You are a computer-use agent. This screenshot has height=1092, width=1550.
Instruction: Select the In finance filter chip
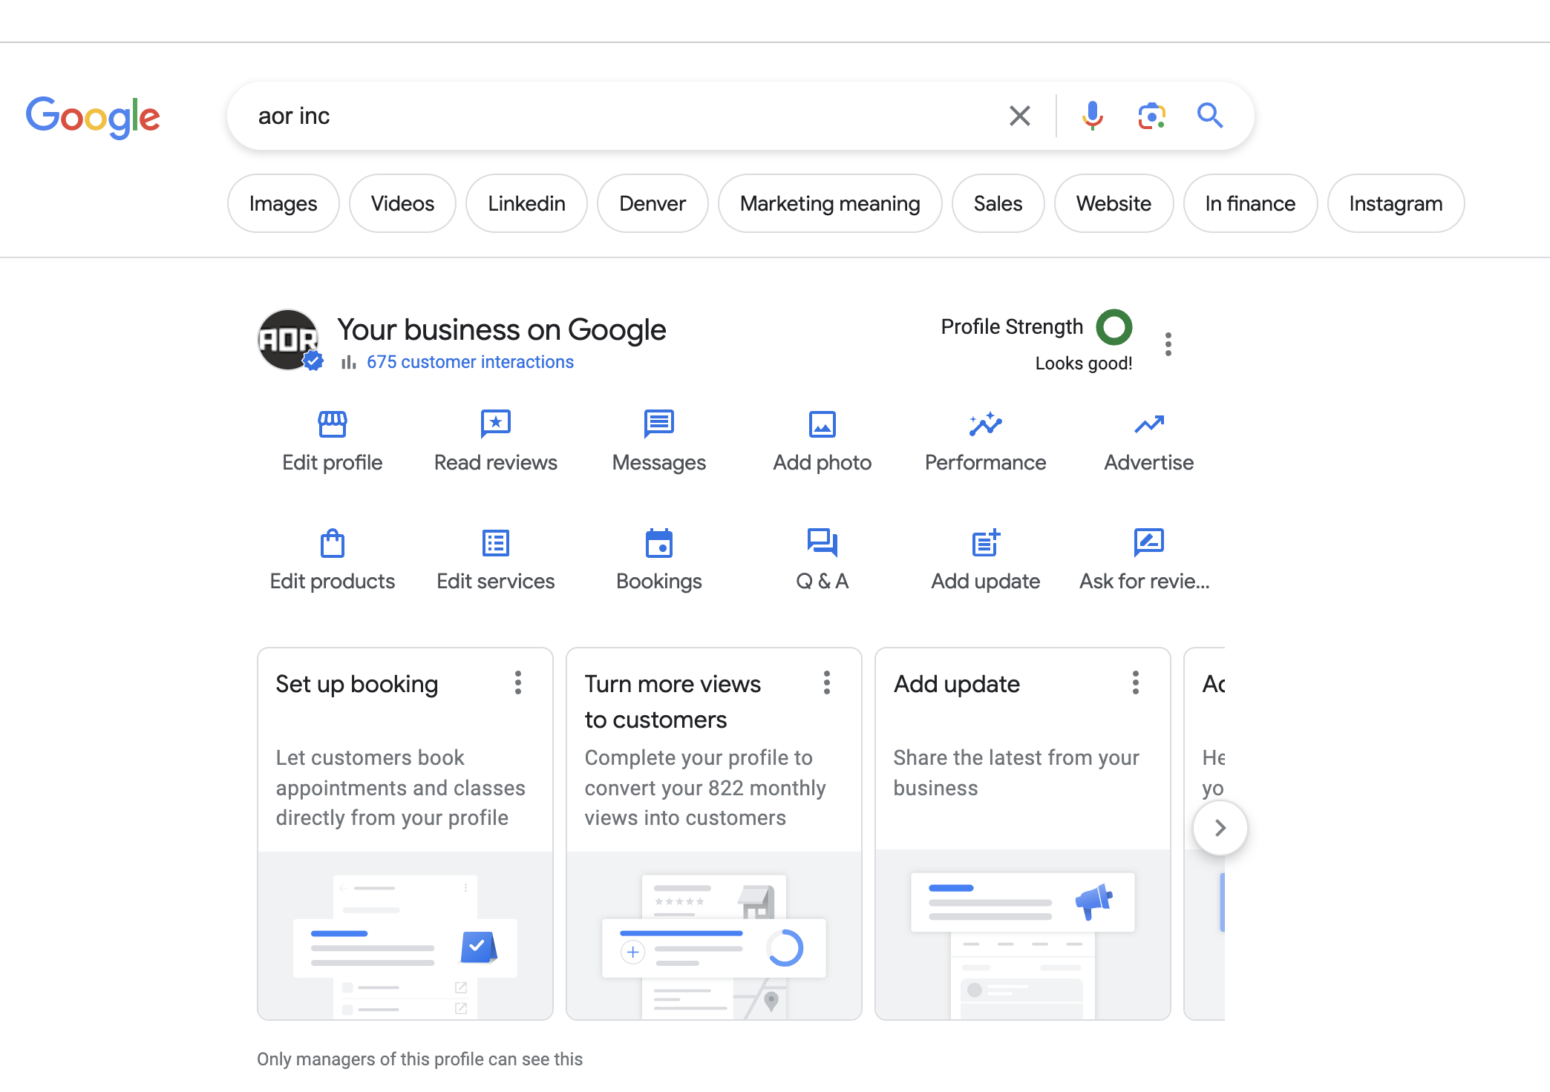pyautogui.click(x=1250, y=203)
